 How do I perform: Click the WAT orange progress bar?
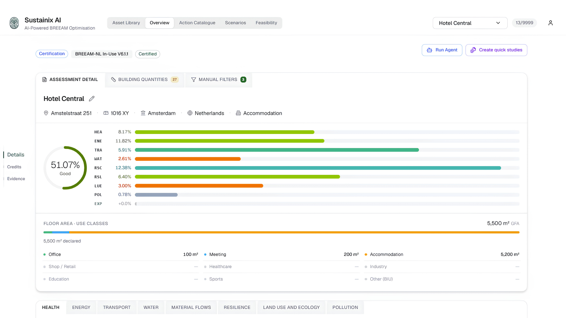(188, 159)
